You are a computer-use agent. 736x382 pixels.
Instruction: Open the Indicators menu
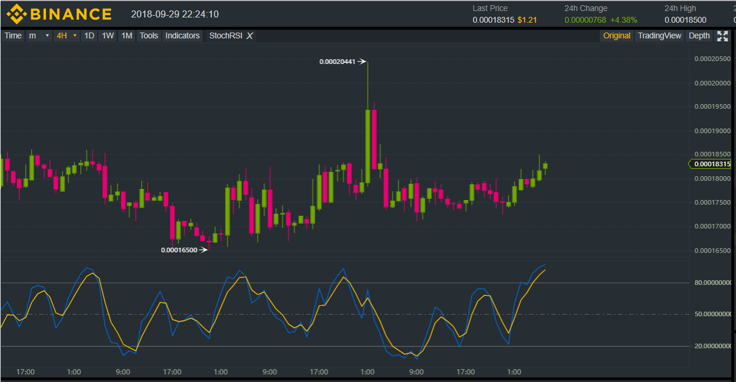[182, 36]
